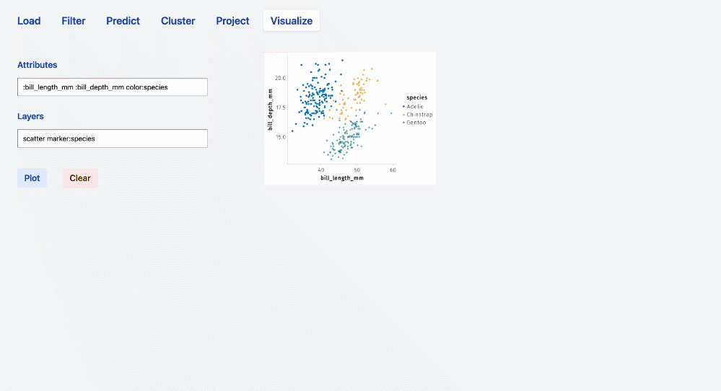The height and width of the screenshot is (391, 721).
Task: Click the bill_depth_mm y-axis title
Action: (271, 110)
